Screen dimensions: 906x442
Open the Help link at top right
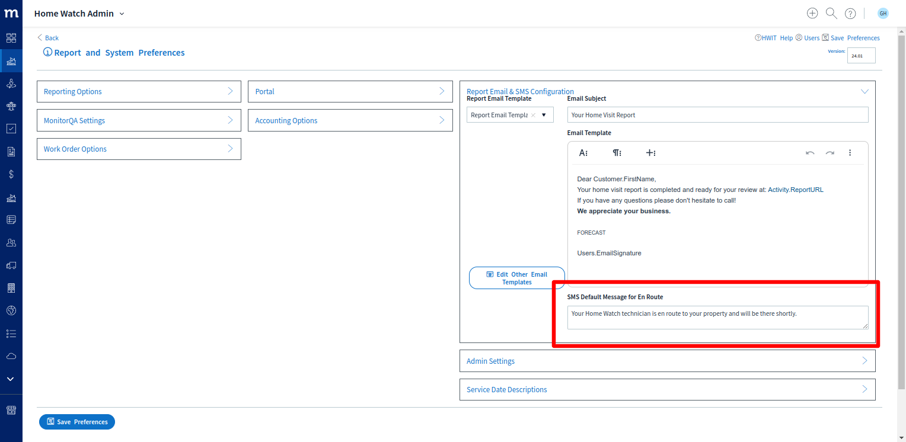(x=786, y=38)
